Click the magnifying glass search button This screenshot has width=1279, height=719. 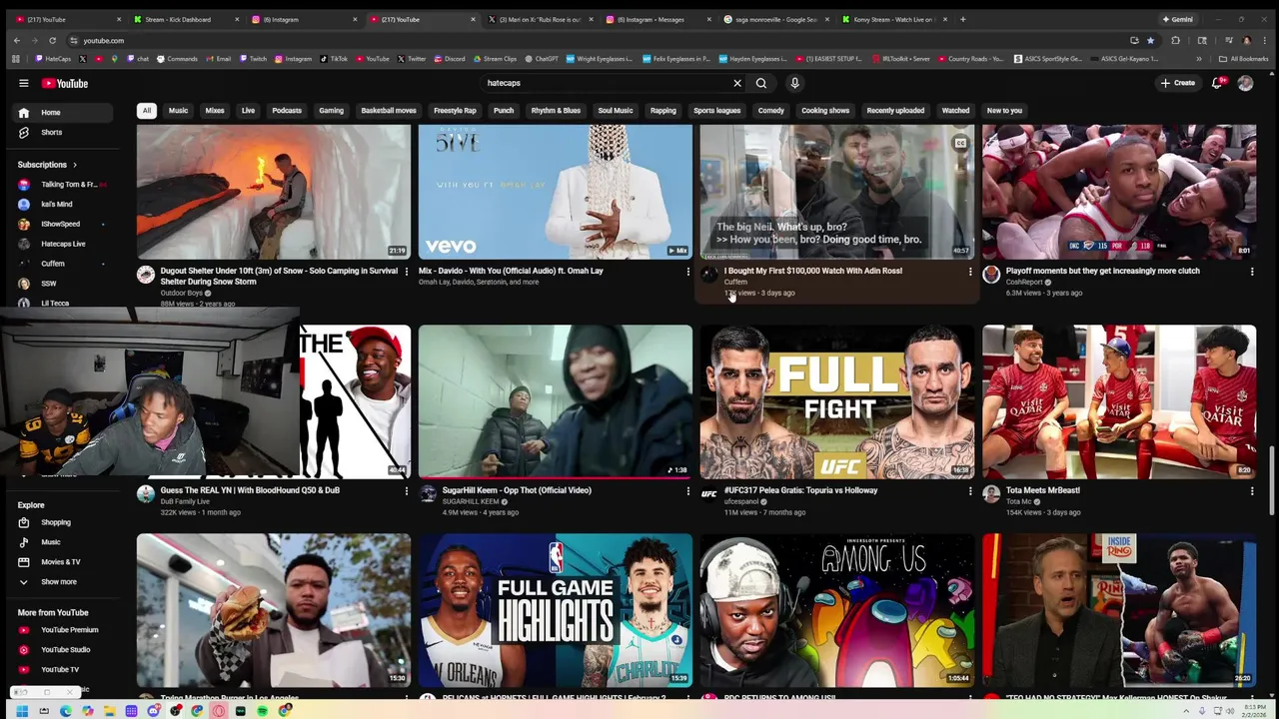point(761,83)
